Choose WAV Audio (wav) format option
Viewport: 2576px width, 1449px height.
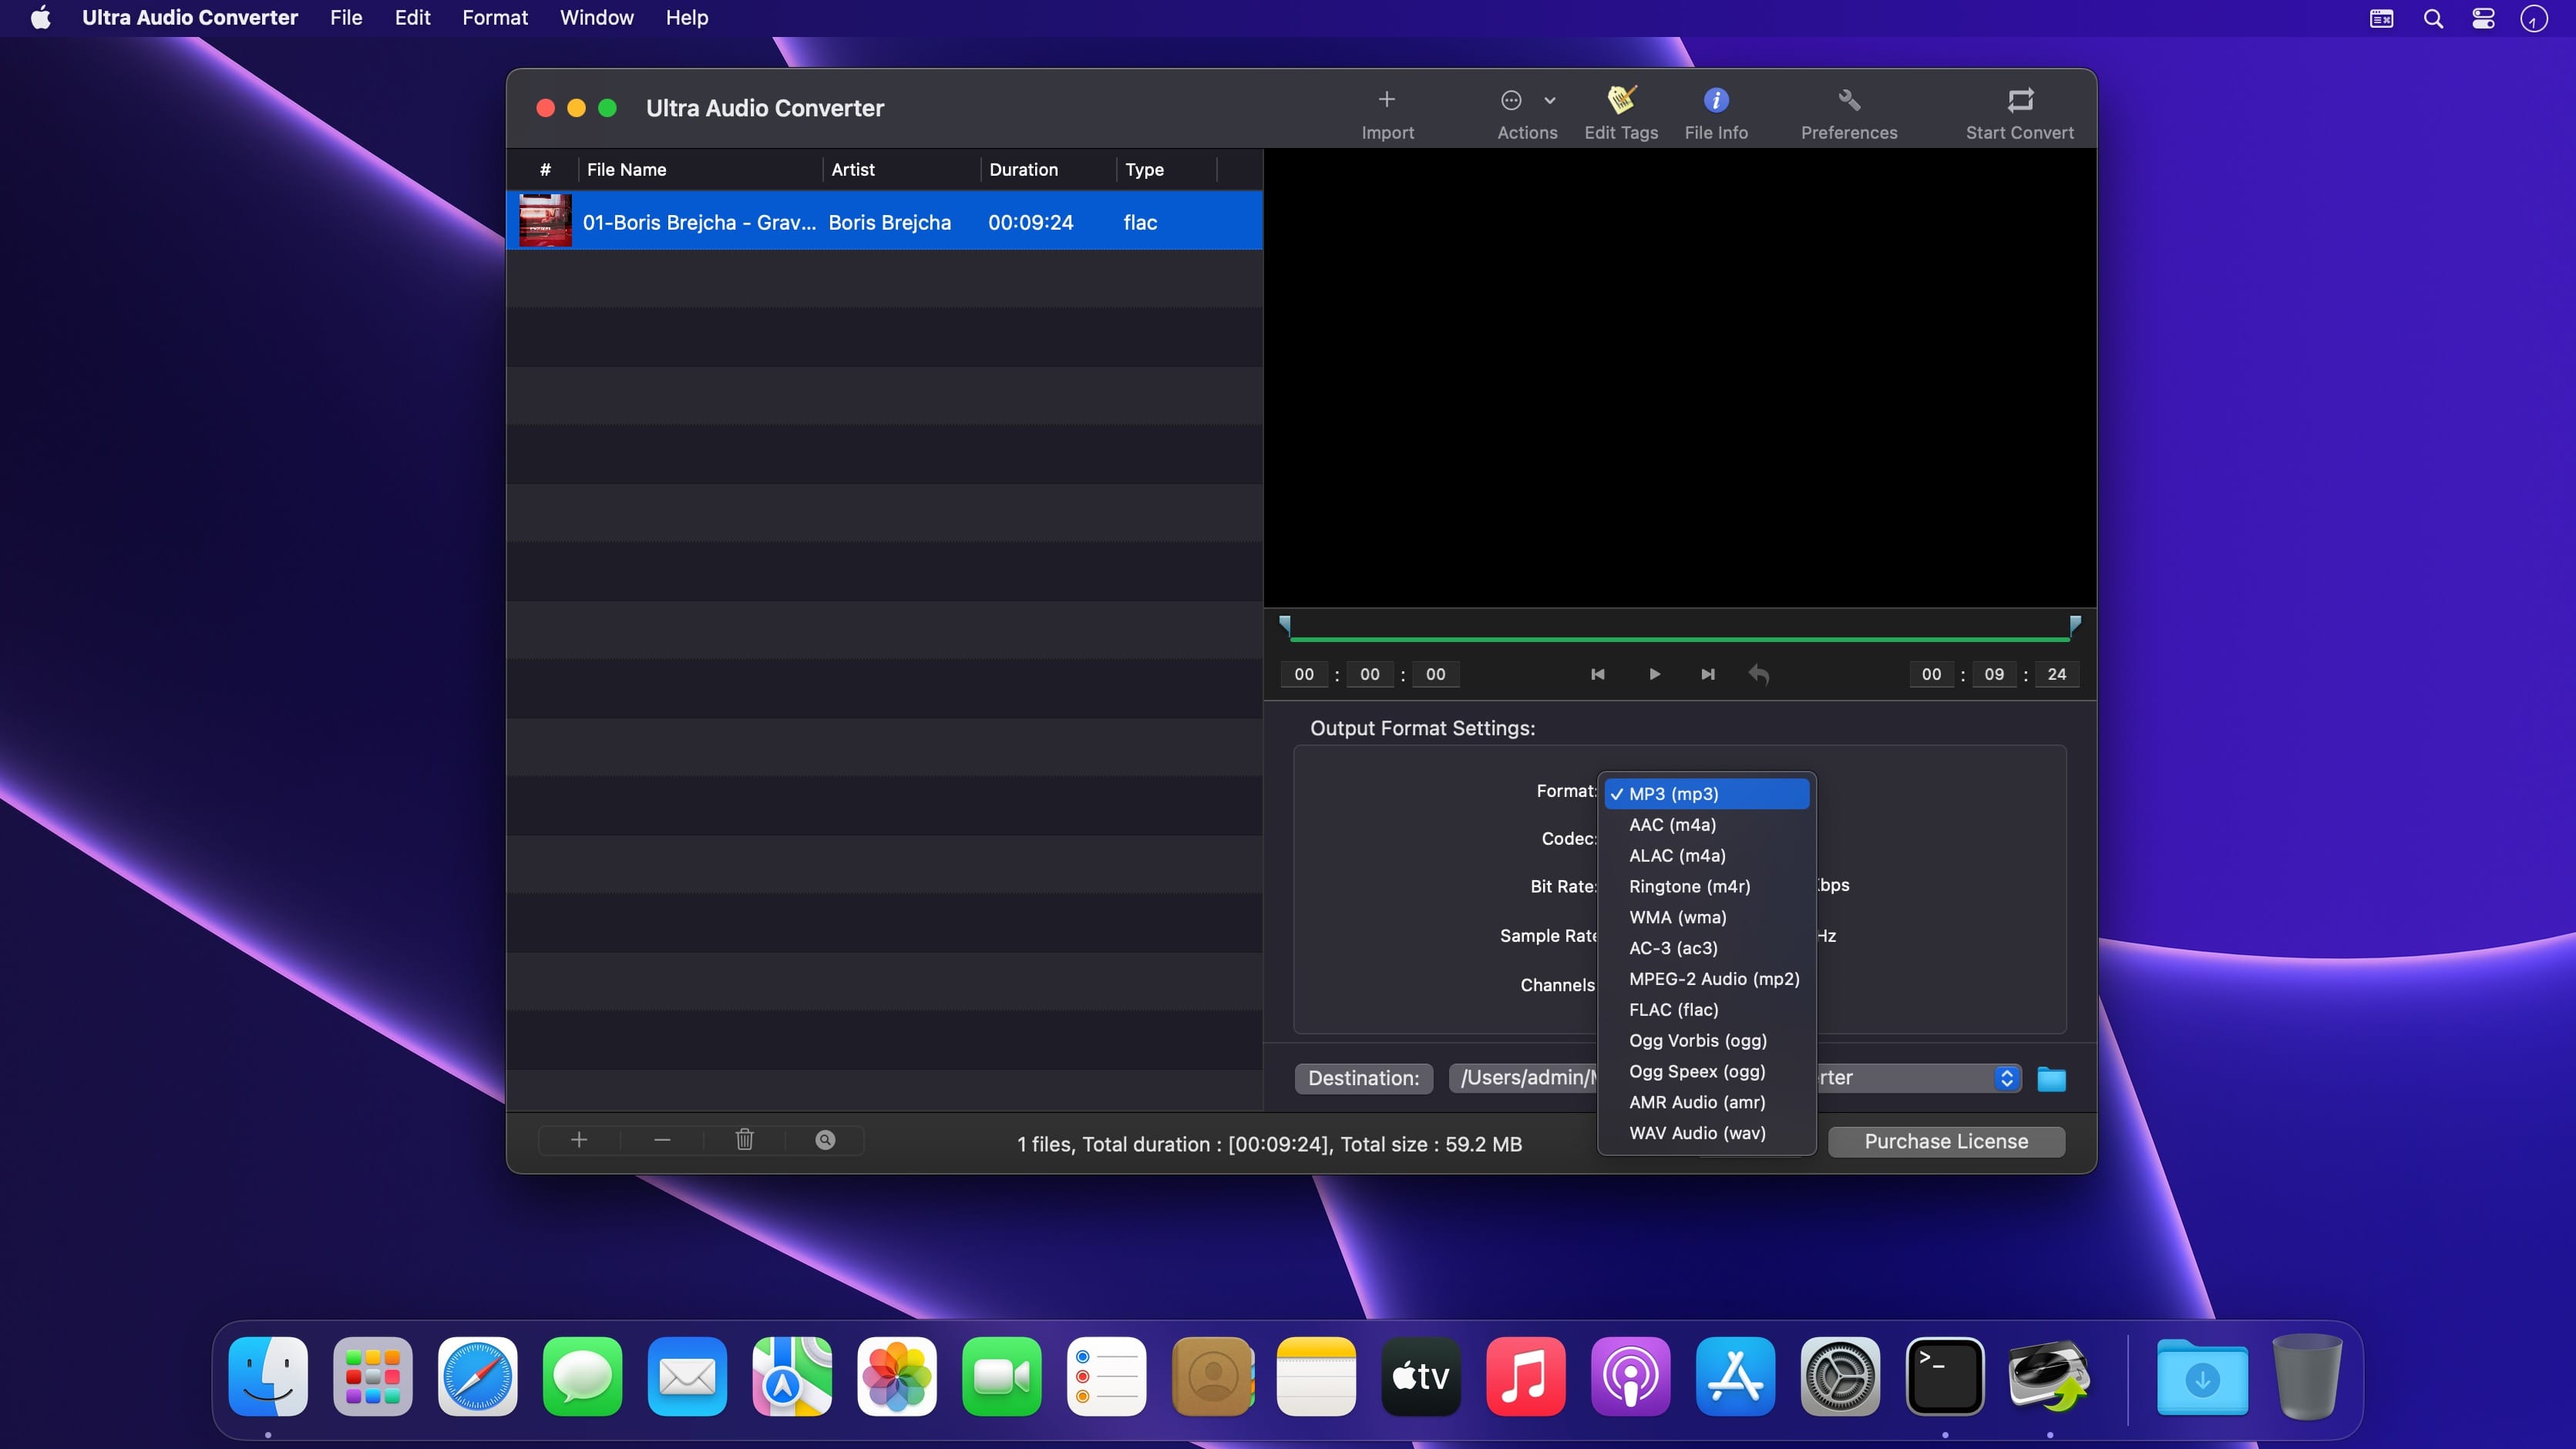(x=1697, y=1133)
